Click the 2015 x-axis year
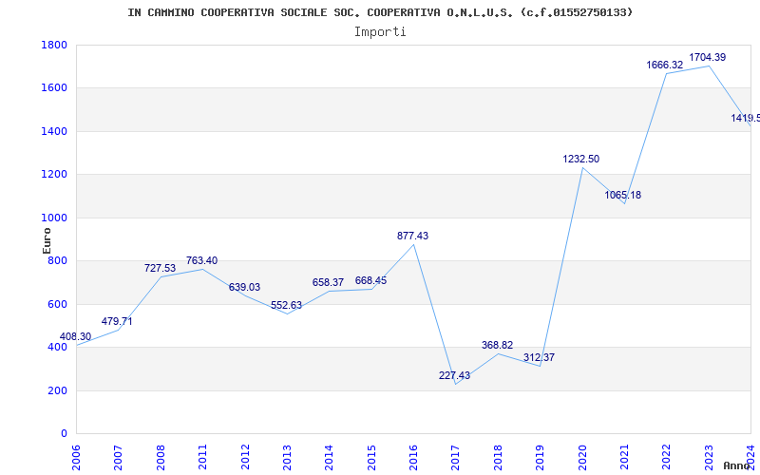 click(x=371, y=457)
